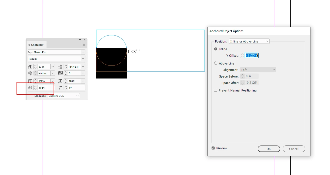The width and height of the screenshot is (330, 175).
Task: Click the baseline shift 30 pt field
Action: point(46,88)
